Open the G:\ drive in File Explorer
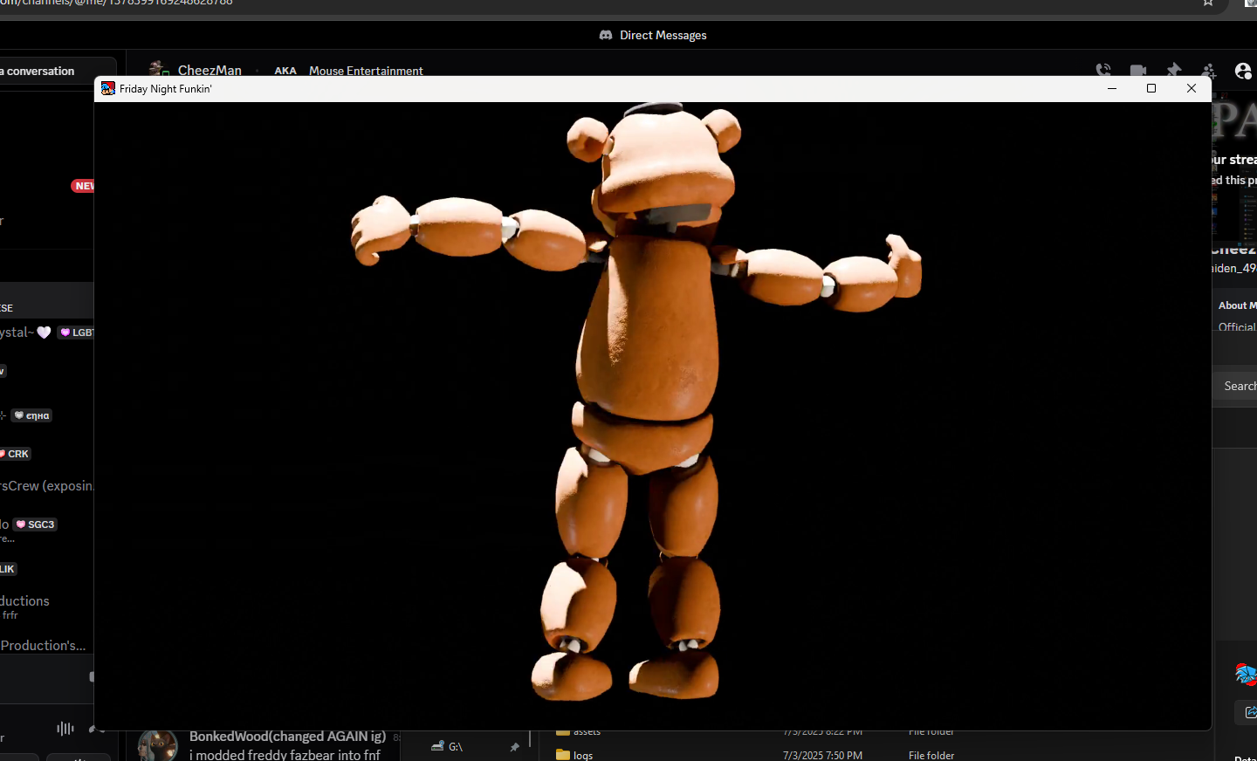Image resolution: width=1257 pixels, height=761 pixels. coord(456,747)
